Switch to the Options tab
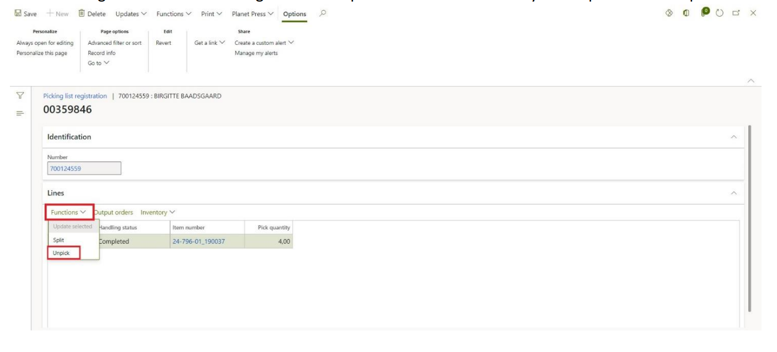Screen dimensions: 777x352 click(x=294, y=14)
